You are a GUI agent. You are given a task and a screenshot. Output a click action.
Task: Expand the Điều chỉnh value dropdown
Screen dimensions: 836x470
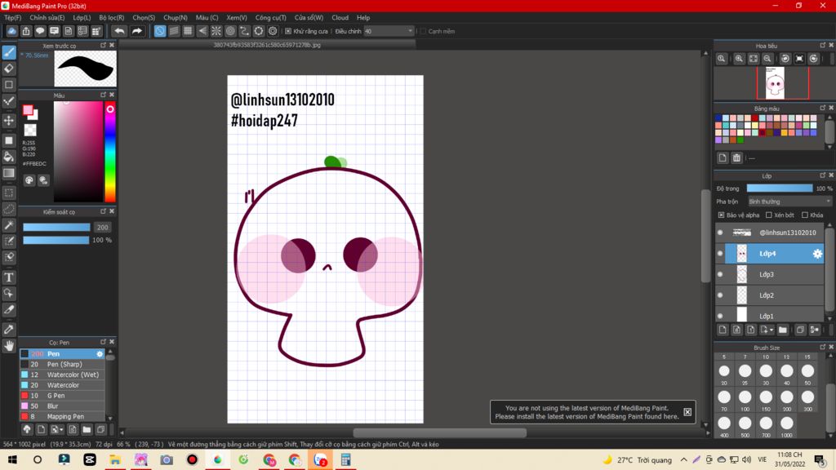(x=411, y=31)
